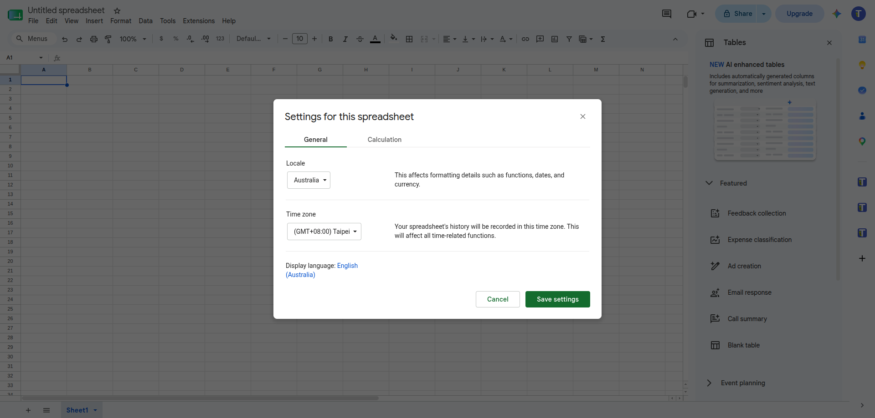This screenshot has width=875, height=418.
Task: Open the All sheets list icon
Action: (x=46, y=410)
